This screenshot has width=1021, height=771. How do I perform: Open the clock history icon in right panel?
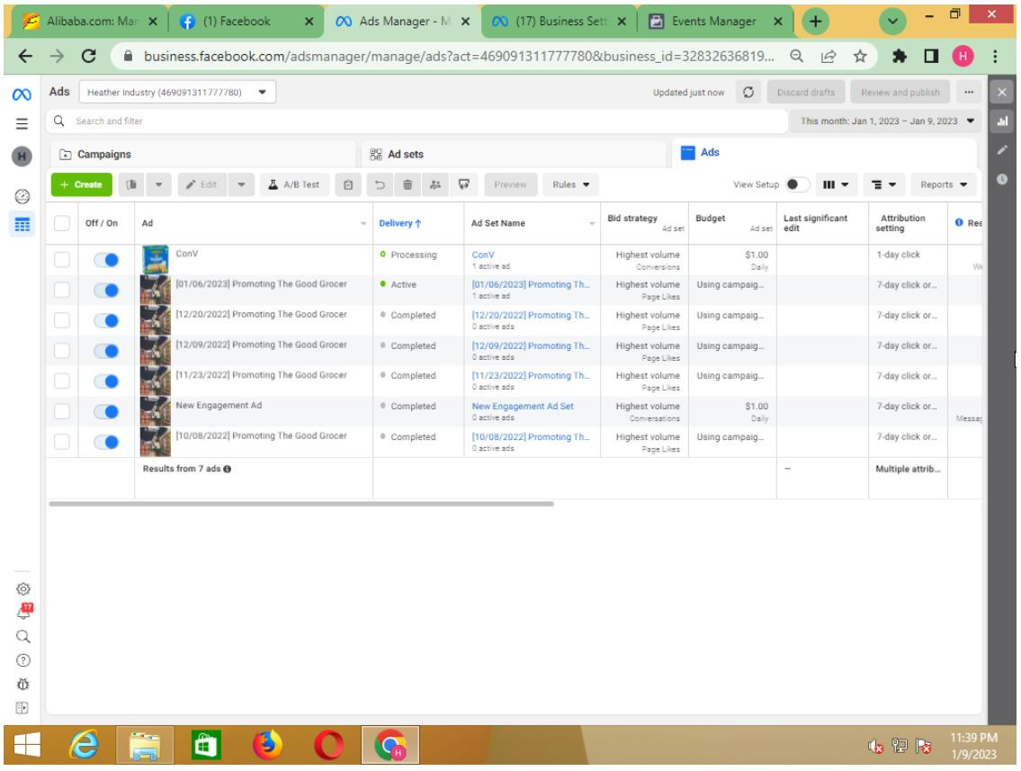(1002, 179)
